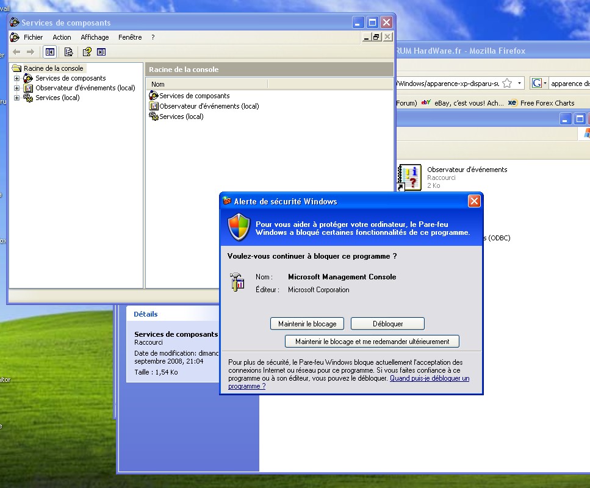Viewport: 590px width, 488px height.
Task: Click the bookmark star in Firefox address bar
Action: 507,83
